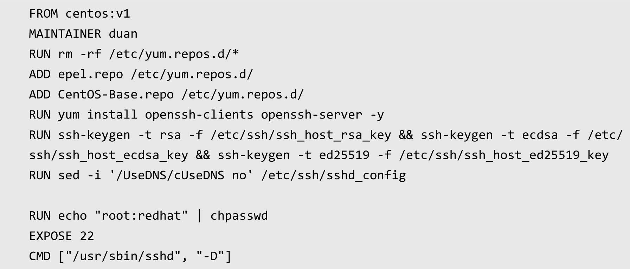Click the FROM centos:v1 line

point(80,14)
